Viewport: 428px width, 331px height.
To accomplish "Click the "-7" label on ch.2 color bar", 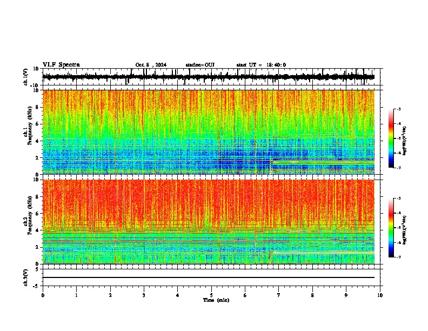I will [399, 257].
